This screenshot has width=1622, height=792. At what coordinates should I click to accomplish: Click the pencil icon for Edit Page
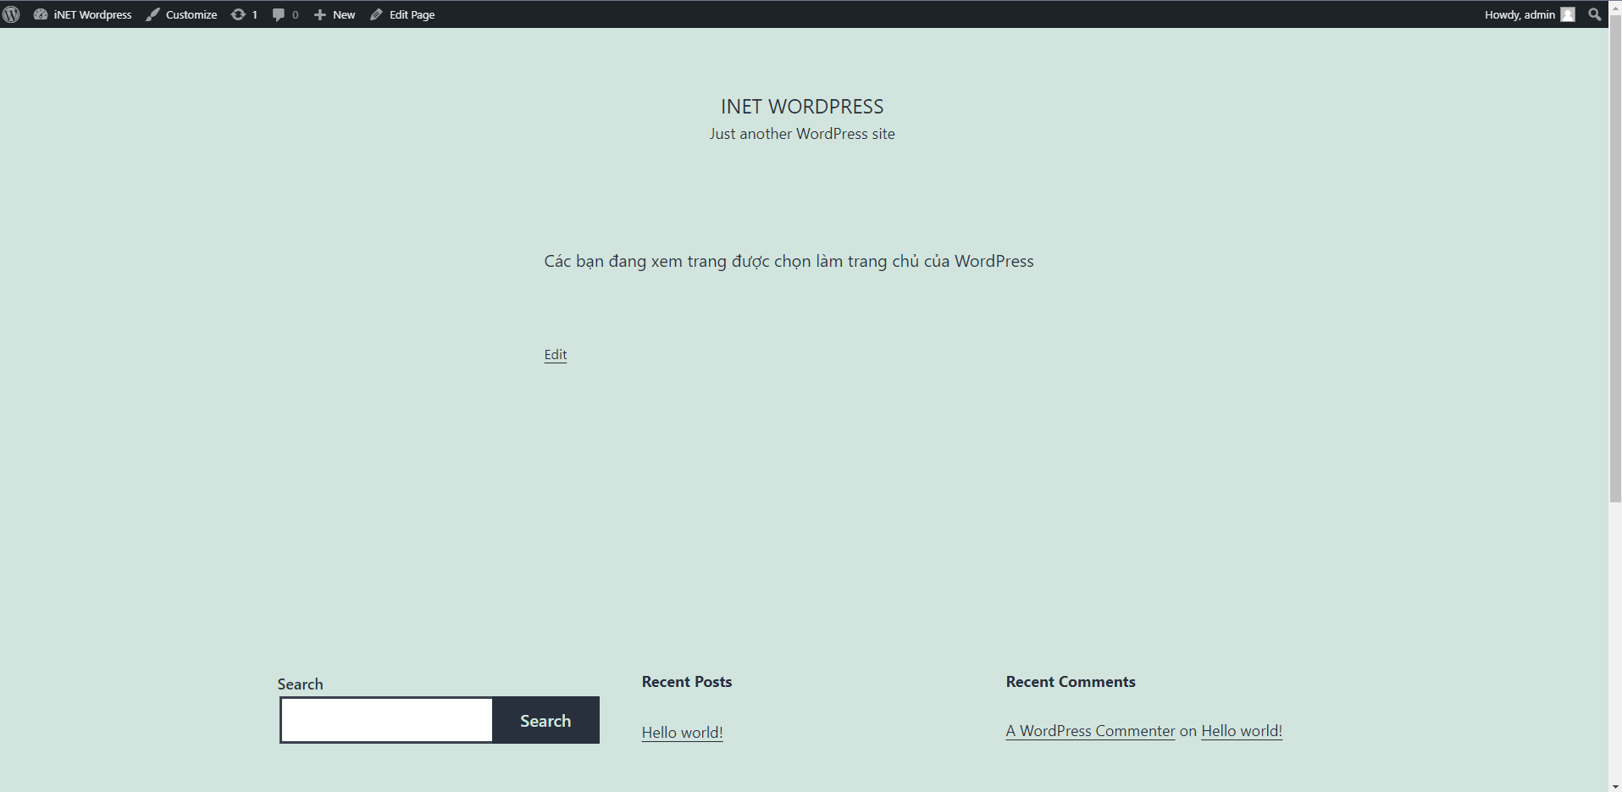tap(376, 14)
